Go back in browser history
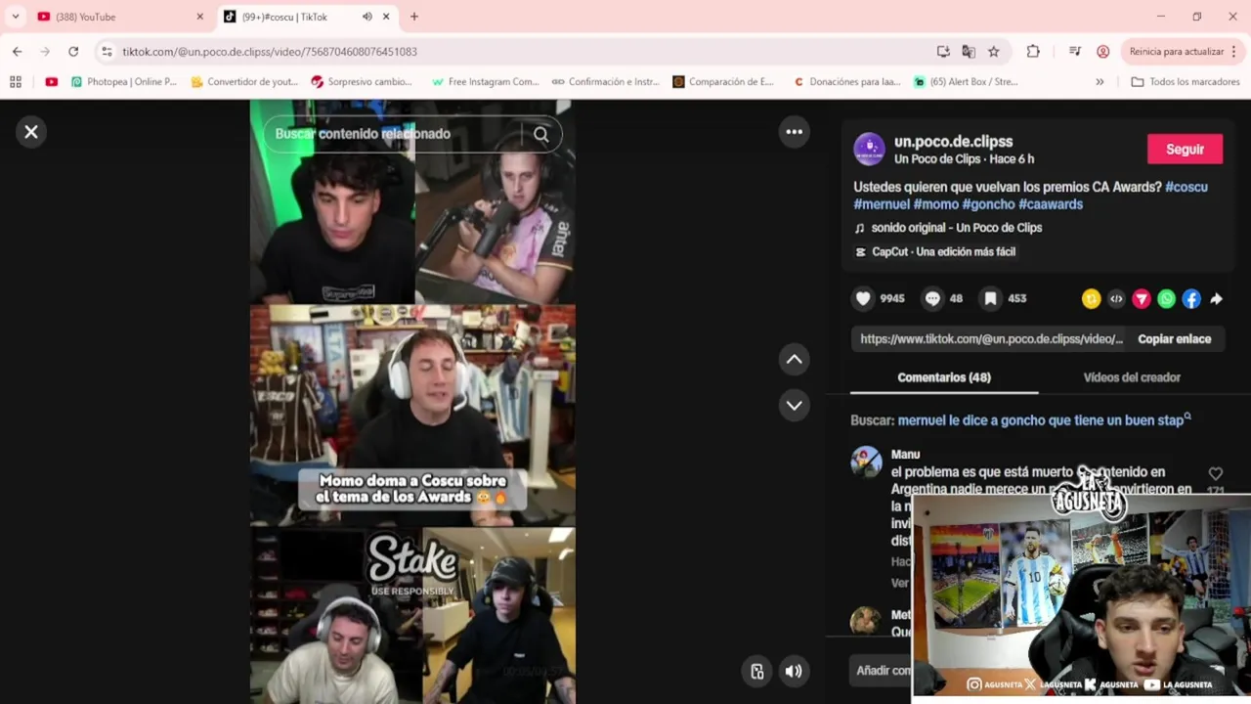 tap(17, 52)
